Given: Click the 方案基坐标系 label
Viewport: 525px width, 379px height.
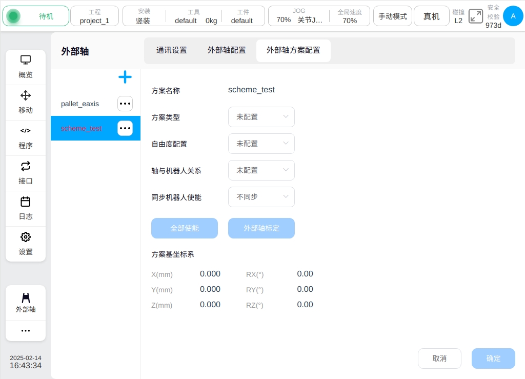Looking at the screenshot, I should [x=172, y=254].
